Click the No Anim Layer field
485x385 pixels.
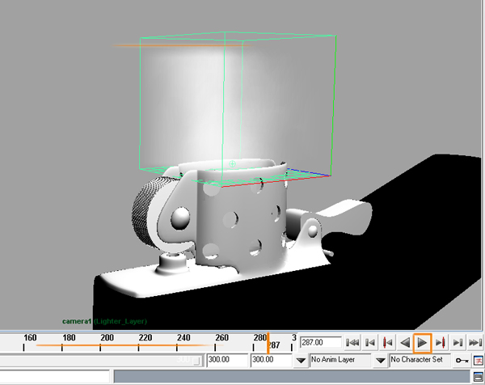(x=340, y=360)
